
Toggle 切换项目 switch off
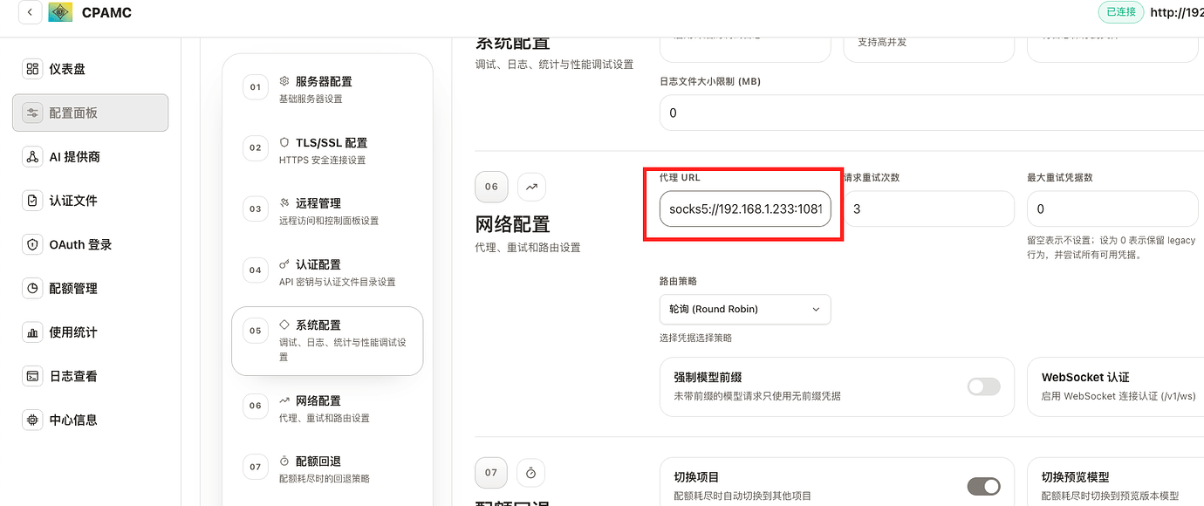pyautogui.click(x=984, y=486)
